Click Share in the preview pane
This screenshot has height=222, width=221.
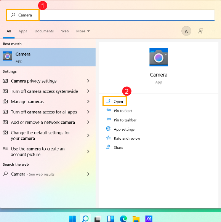119,148
